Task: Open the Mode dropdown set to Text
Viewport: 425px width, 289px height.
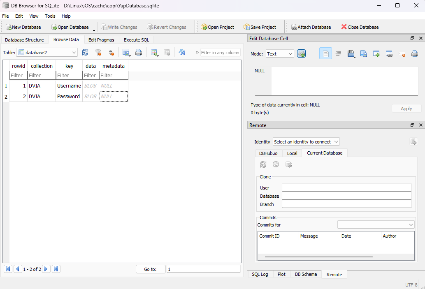Action: (280, 53)
